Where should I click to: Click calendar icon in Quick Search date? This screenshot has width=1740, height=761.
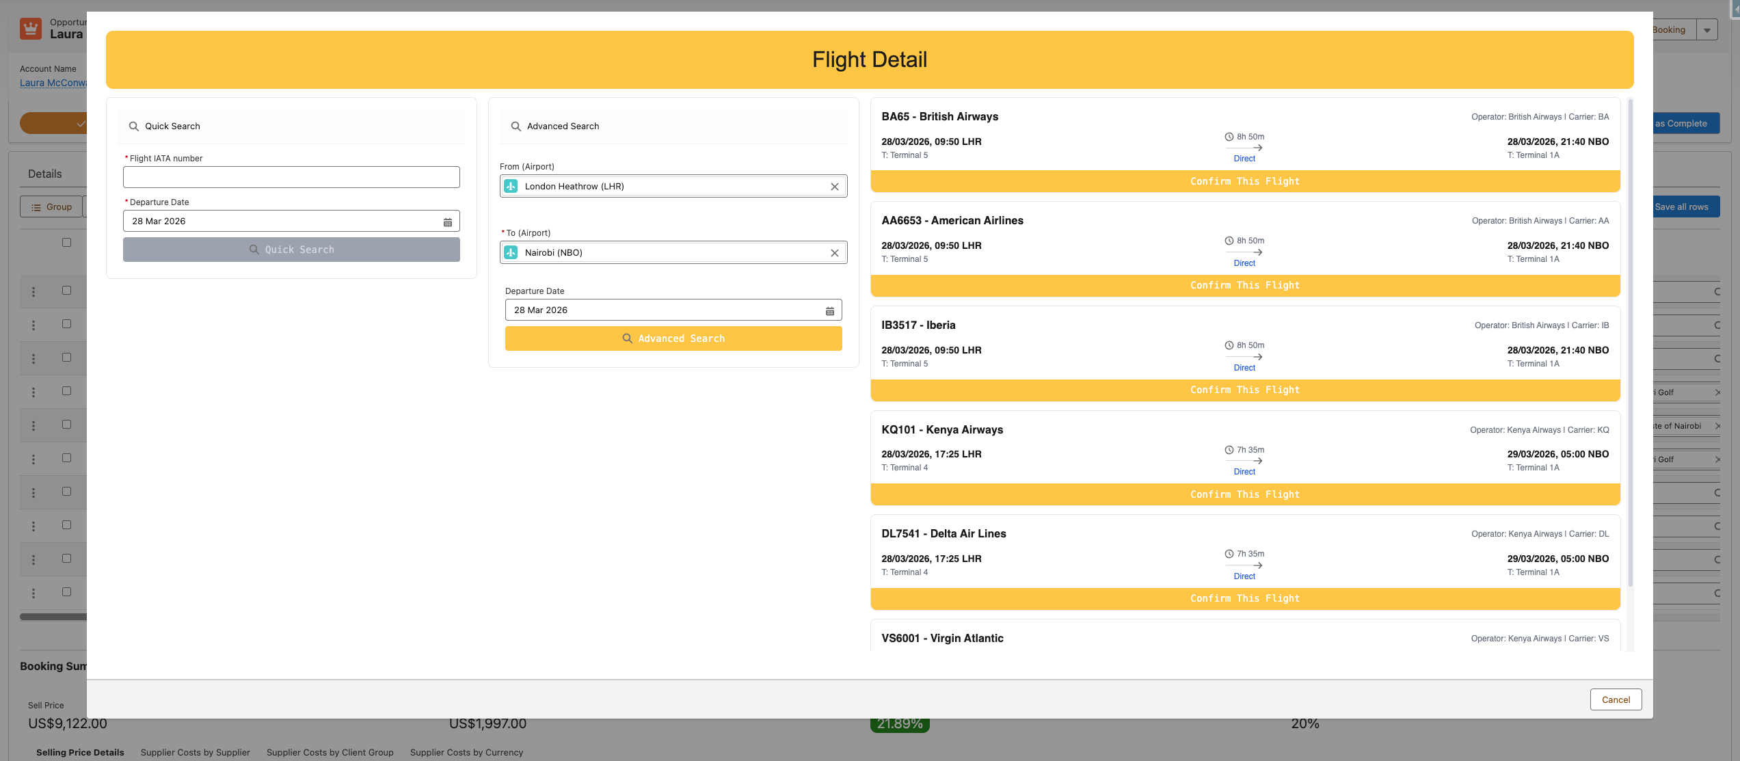[448, 222]
